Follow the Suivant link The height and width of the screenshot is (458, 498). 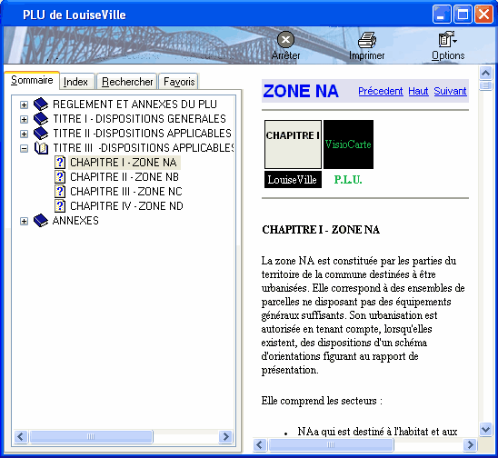pos(450,91)
